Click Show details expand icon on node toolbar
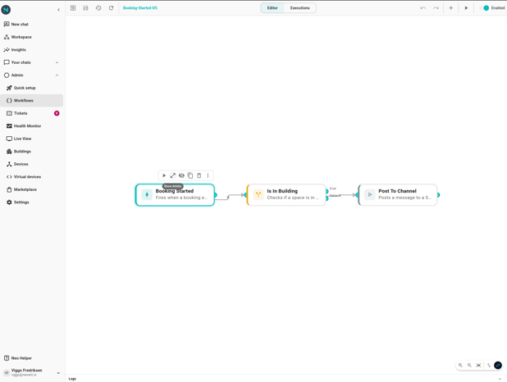The height and width of the screenshot is (382, 507). point(172,175)
